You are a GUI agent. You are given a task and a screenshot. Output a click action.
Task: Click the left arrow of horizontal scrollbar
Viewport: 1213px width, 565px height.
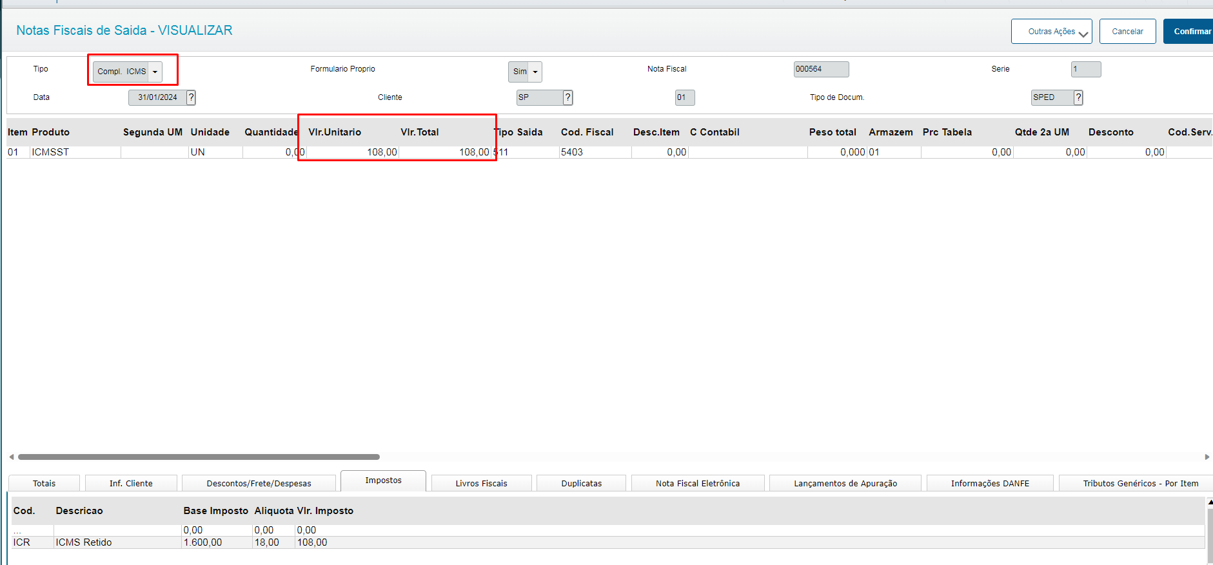pyautogui.click(x=12, y=457)
